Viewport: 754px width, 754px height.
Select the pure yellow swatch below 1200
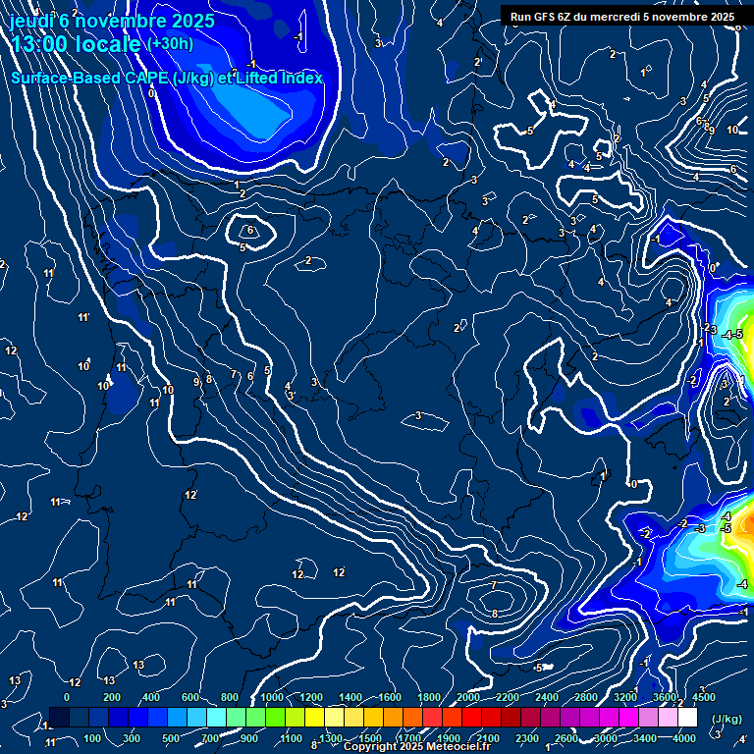click(x=314, y=717)
